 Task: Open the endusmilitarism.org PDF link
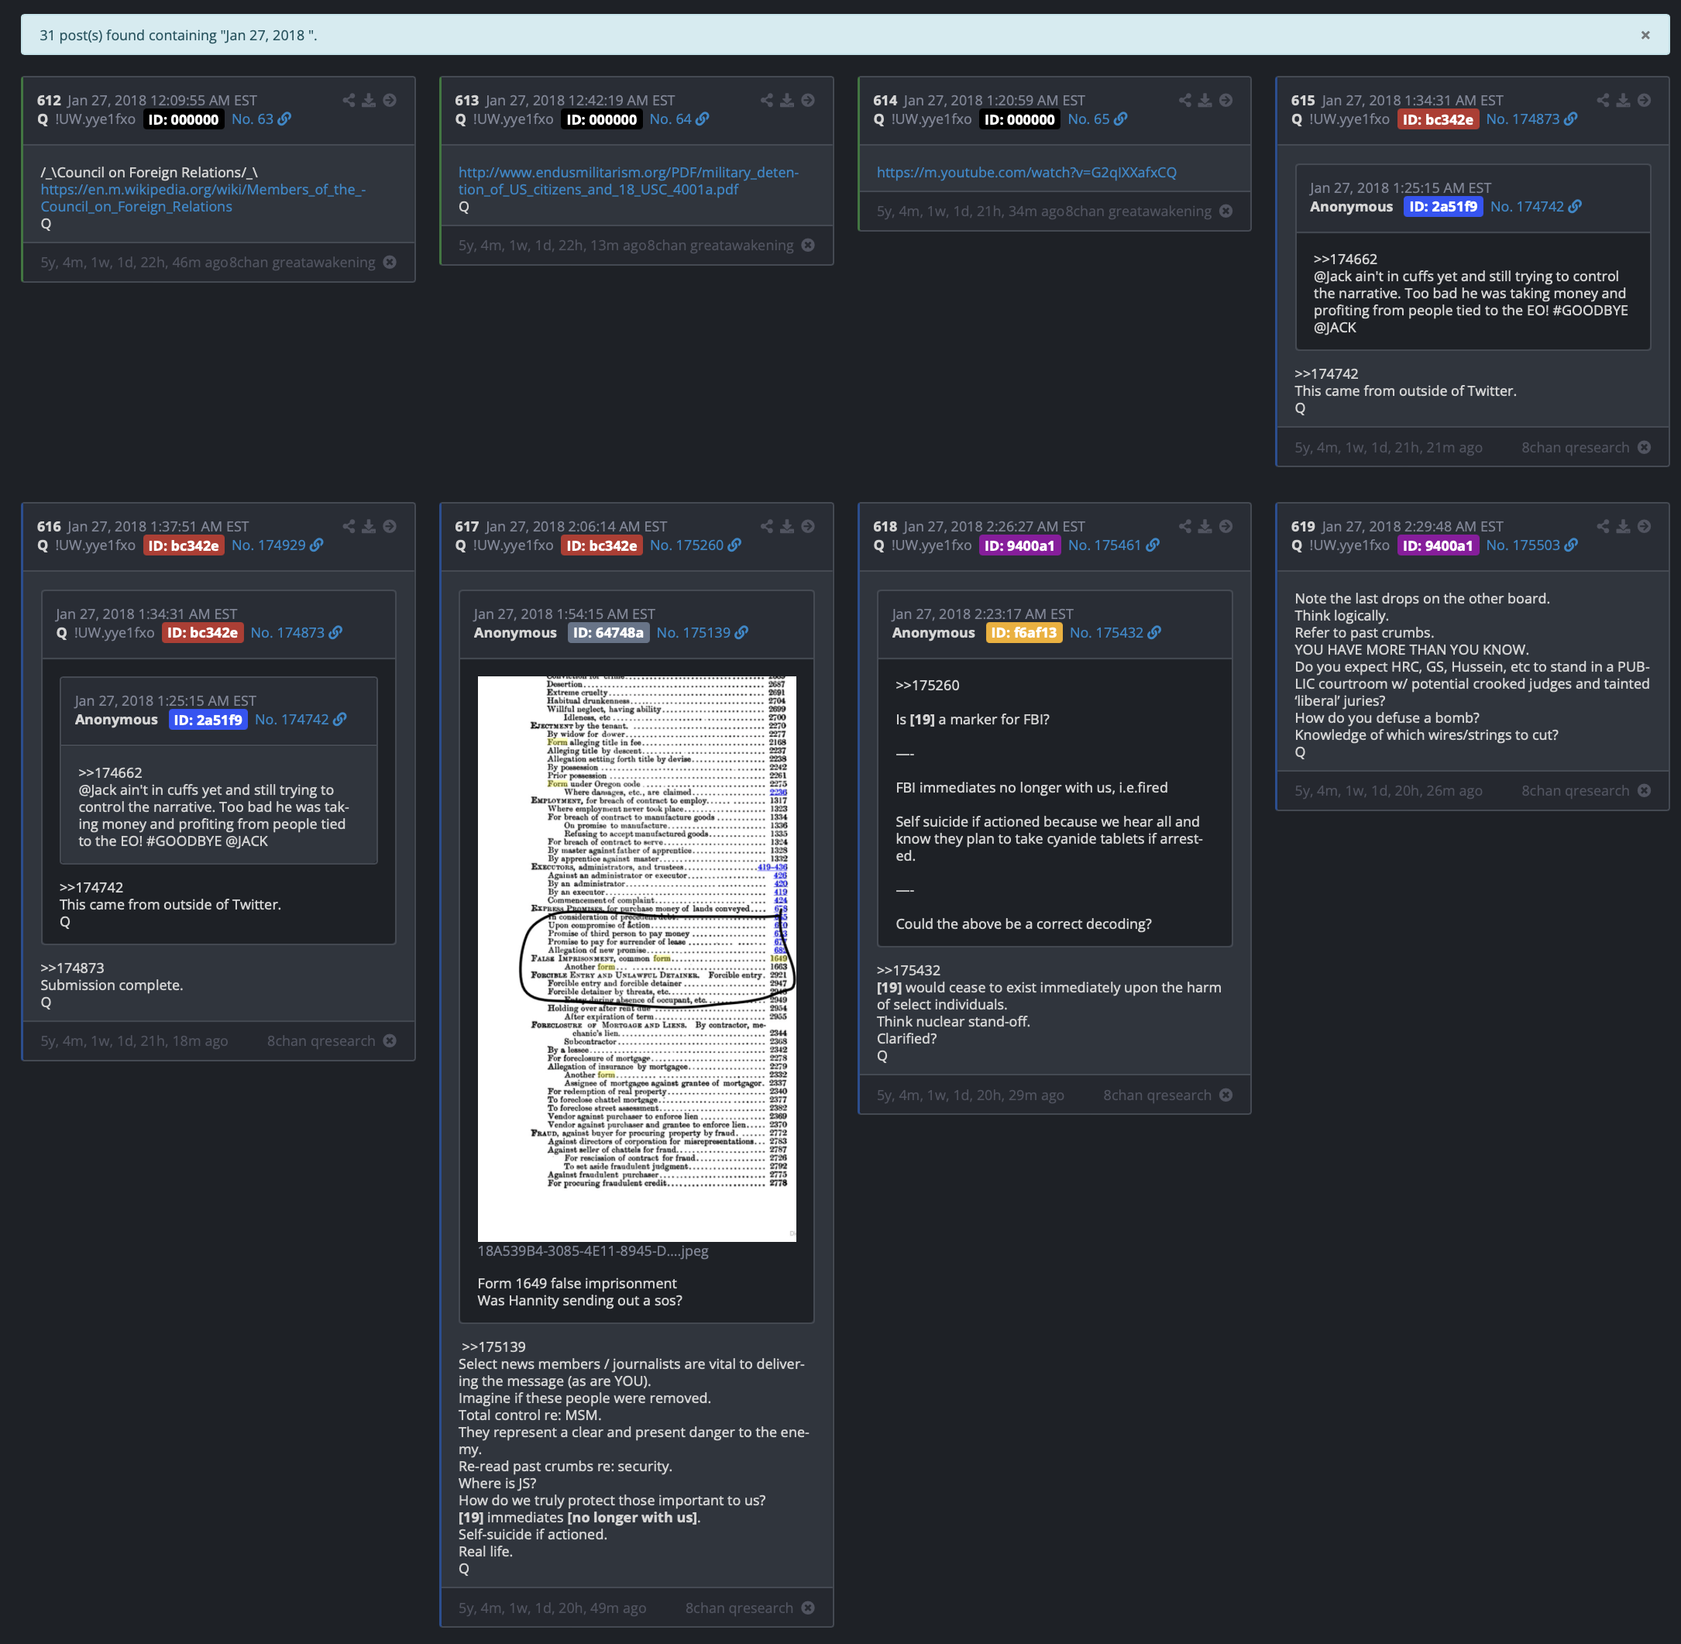point(628,181)
